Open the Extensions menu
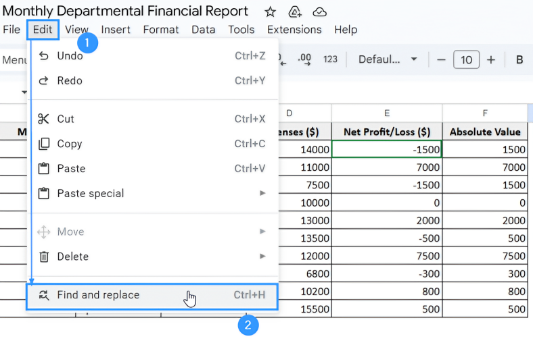This screenshot has width=533, height=345. point(294,30)
